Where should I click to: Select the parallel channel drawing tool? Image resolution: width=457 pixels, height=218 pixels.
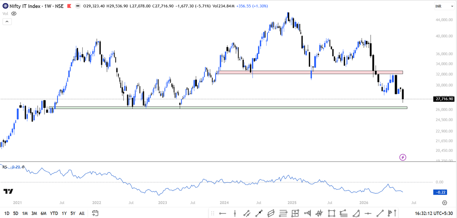(x=246, y=213)
